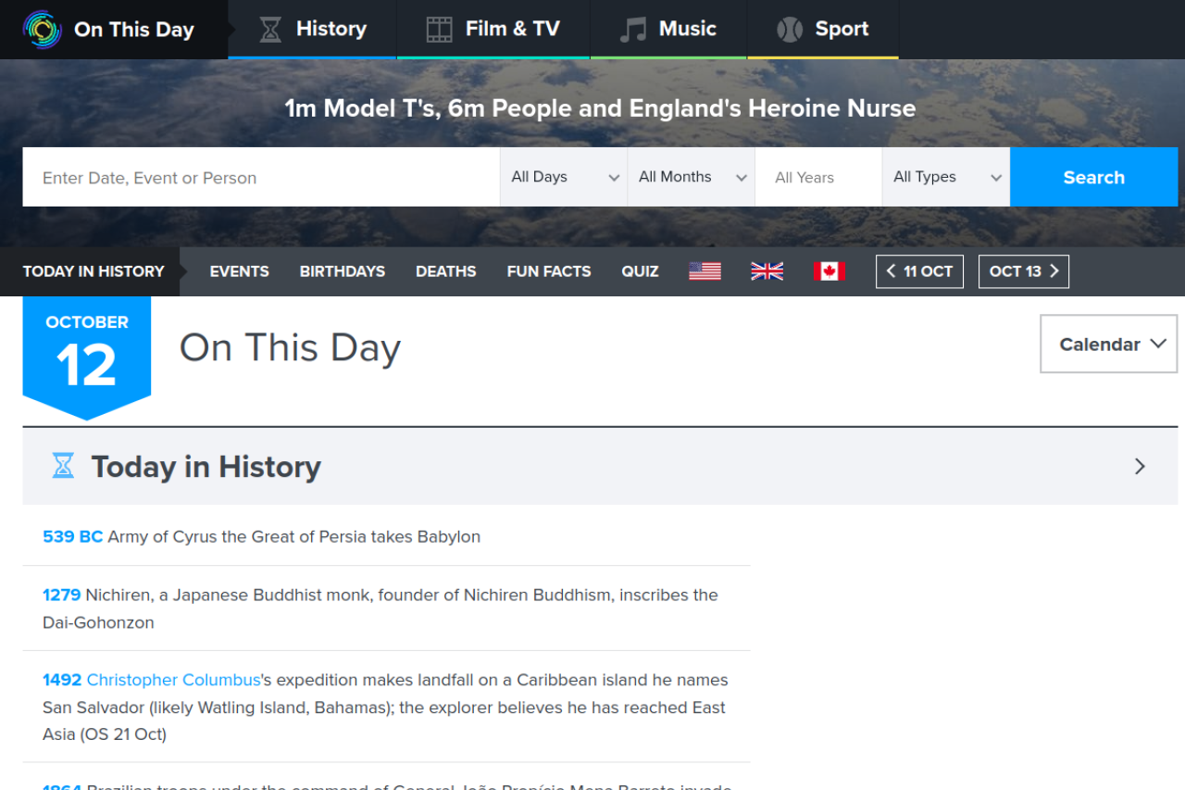Go to next day OCT 13

1024,271
